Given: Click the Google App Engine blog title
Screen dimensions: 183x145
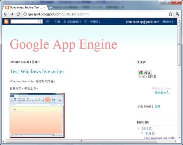Looking at the screenshot, I should (63, 45).
